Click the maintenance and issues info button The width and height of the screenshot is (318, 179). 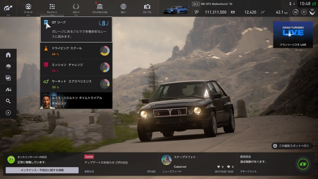42,170
